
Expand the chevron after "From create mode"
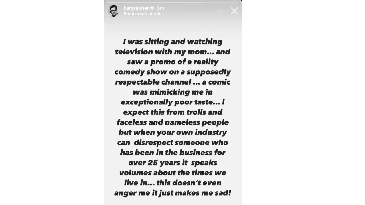164,14
